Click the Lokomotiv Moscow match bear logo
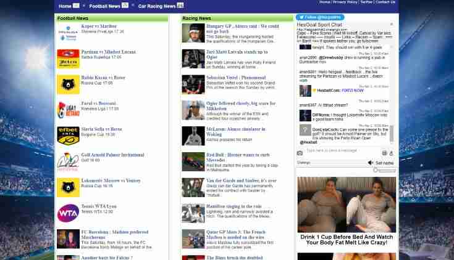Screen dimensions: 454x260 click(68, 187)
